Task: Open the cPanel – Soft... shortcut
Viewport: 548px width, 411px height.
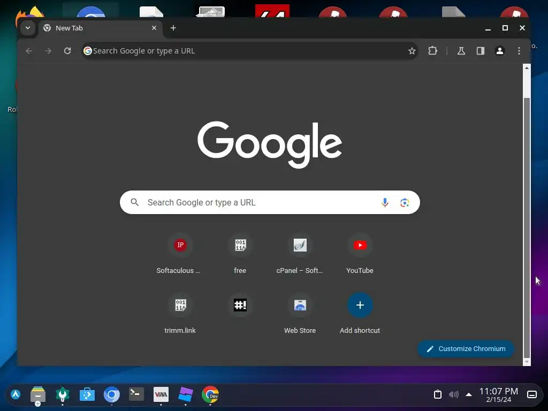Action: tap(300, 254)
